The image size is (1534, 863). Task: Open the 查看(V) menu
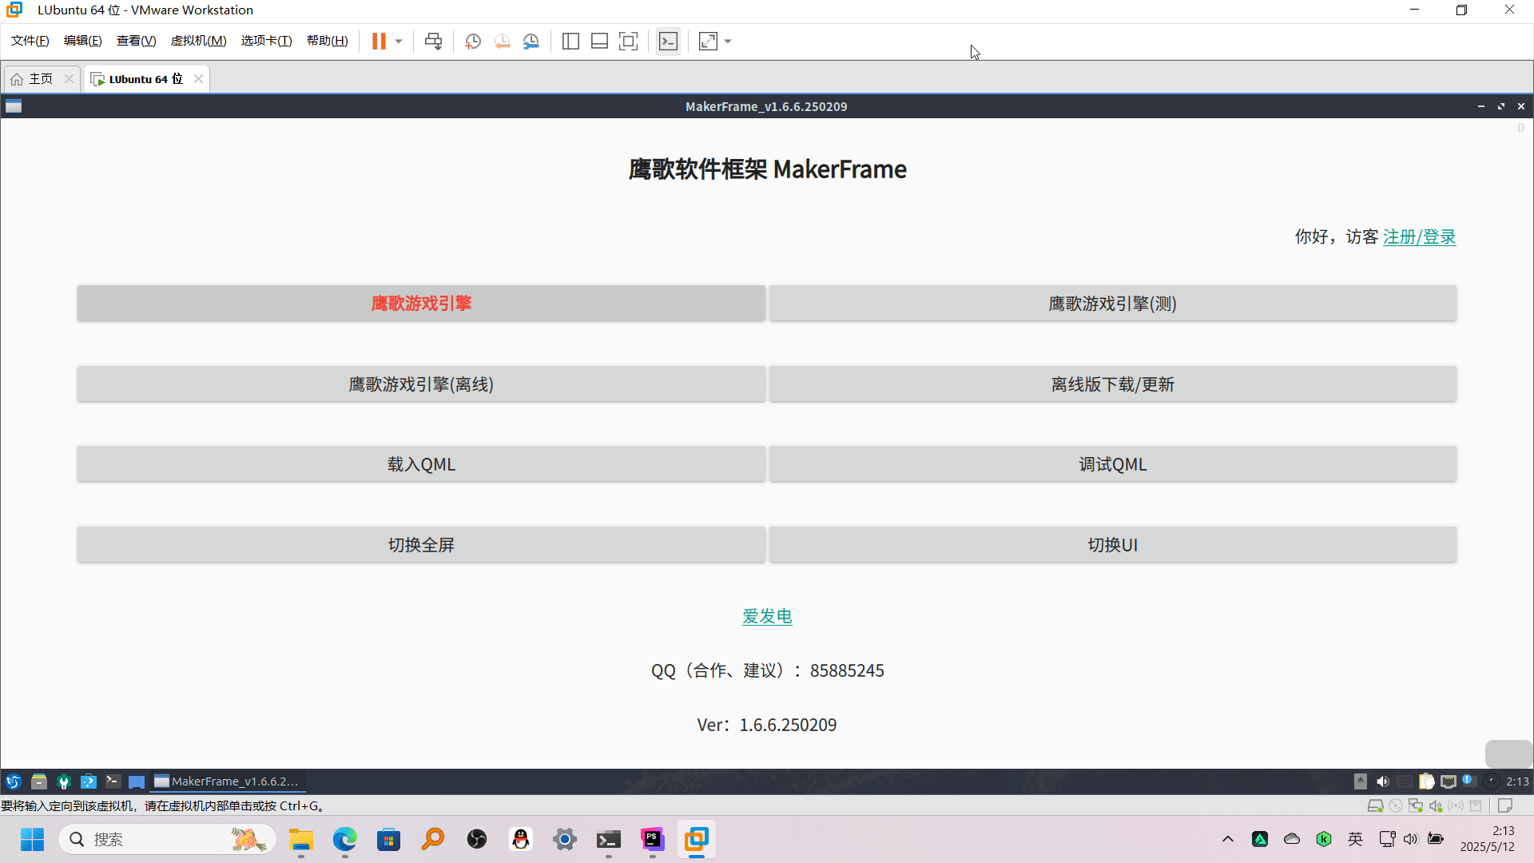click(x=136, y=41)
